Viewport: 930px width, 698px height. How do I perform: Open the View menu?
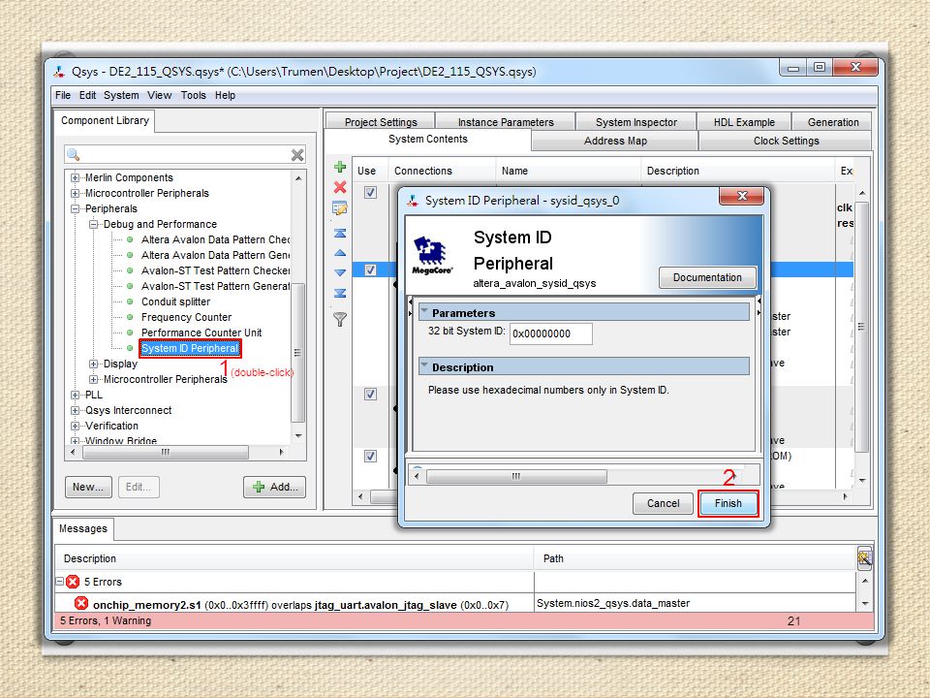160,95
